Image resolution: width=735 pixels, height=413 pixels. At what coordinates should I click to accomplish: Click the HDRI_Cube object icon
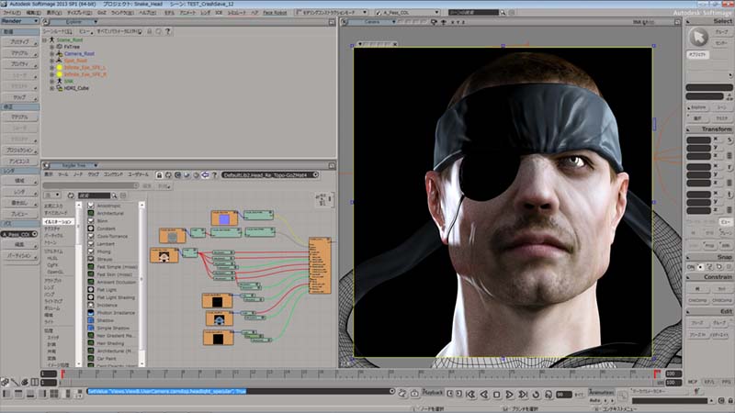(60, 88)
